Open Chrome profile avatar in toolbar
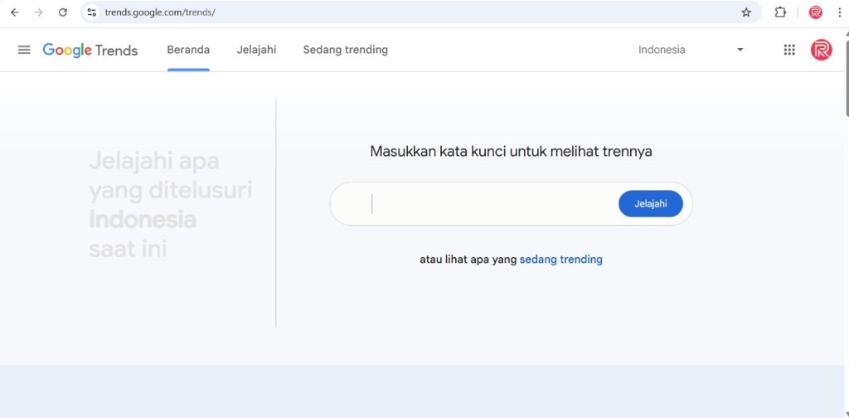This screenshot has width=849, height=418. click(816, 12)
